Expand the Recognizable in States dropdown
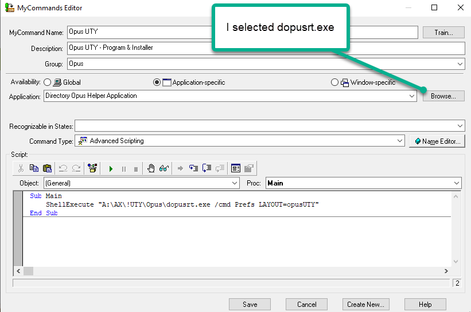 click(460, 126)
